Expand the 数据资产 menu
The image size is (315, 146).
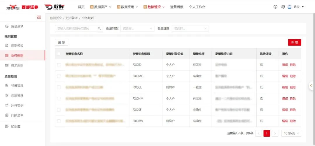101,7
